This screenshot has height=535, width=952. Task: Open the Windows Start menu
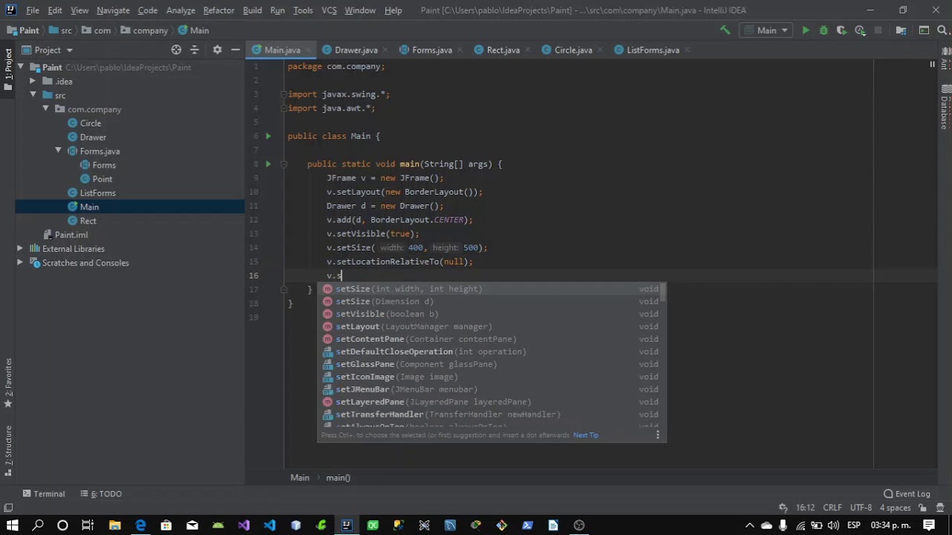[x=13, y=525]
